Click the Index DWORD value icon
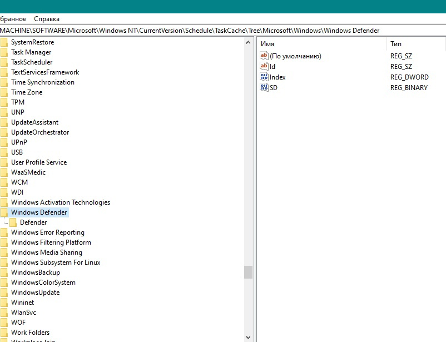 click(x=264, y=77)
